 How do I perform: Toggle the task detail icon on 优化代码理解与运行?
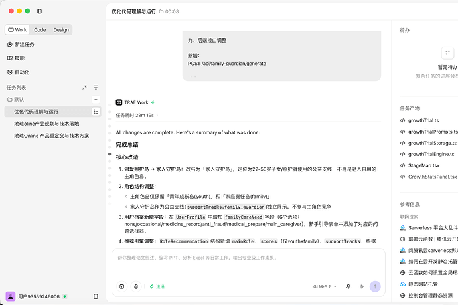(96, 112)
